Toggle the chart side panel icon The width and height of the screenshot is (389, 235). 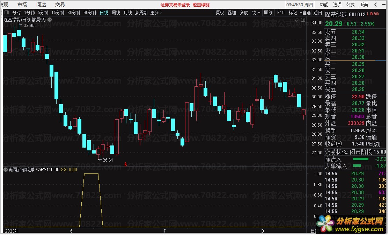[303, 20]
